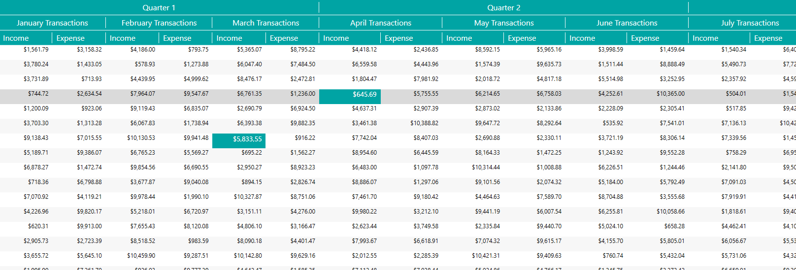This screenshot has width=796, height=270.
Task: Sort by Expense under February Transactions
Action: pyautogui.click(x=185, y=38)
